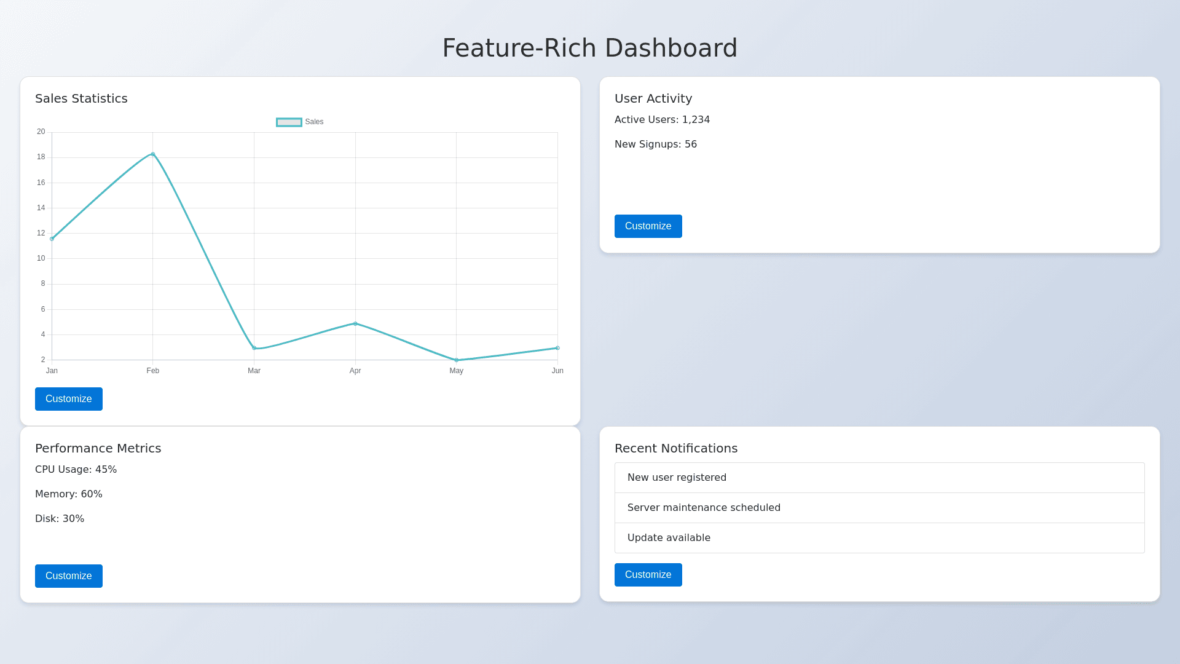Click the New Signups count text

pos(655,144)
